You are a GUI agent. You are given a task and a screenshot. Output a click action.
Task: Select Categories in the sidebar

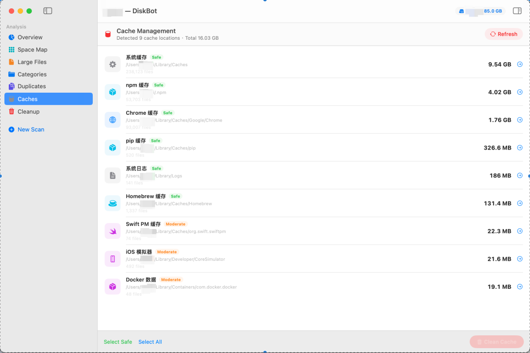click(x=48, y=75)
